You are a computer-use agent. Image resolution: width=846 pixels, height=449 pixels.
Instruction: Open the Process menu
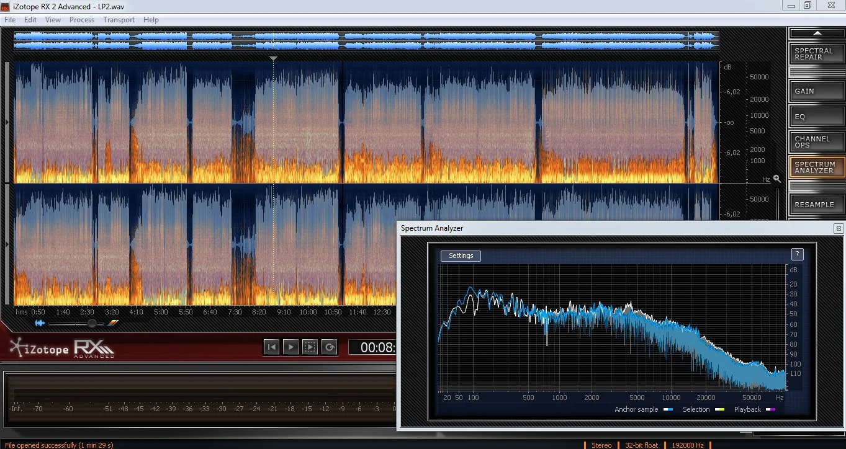(x=82, y=20)
